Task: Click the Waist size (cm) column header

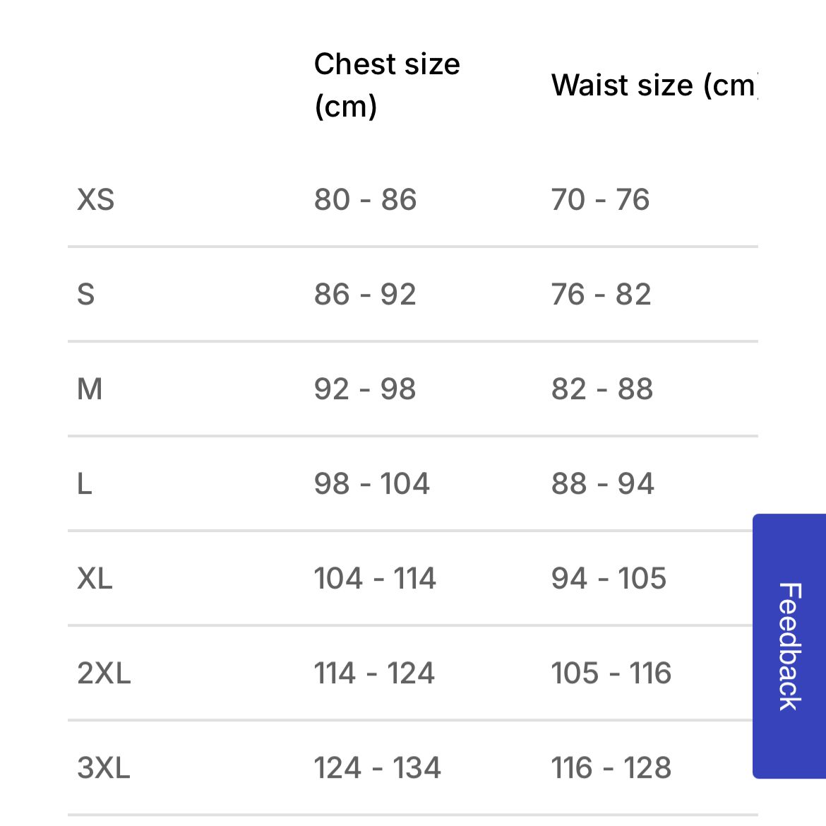Action: (x=654, y=85)
